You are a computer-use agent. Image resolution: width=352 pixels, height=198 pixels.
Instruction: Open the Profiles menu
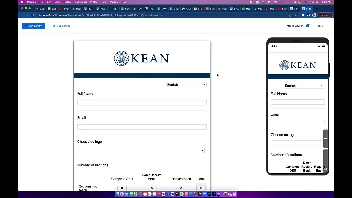[x=94, y=2]
